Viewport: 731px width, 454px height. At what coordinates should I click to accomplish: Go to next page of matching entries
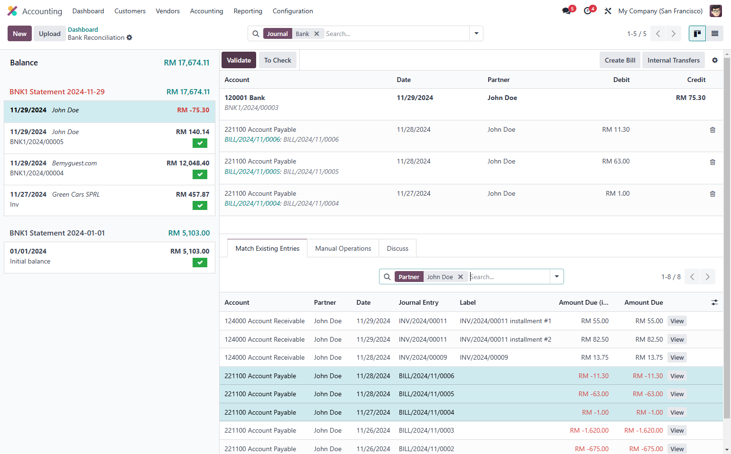point(707,277)
